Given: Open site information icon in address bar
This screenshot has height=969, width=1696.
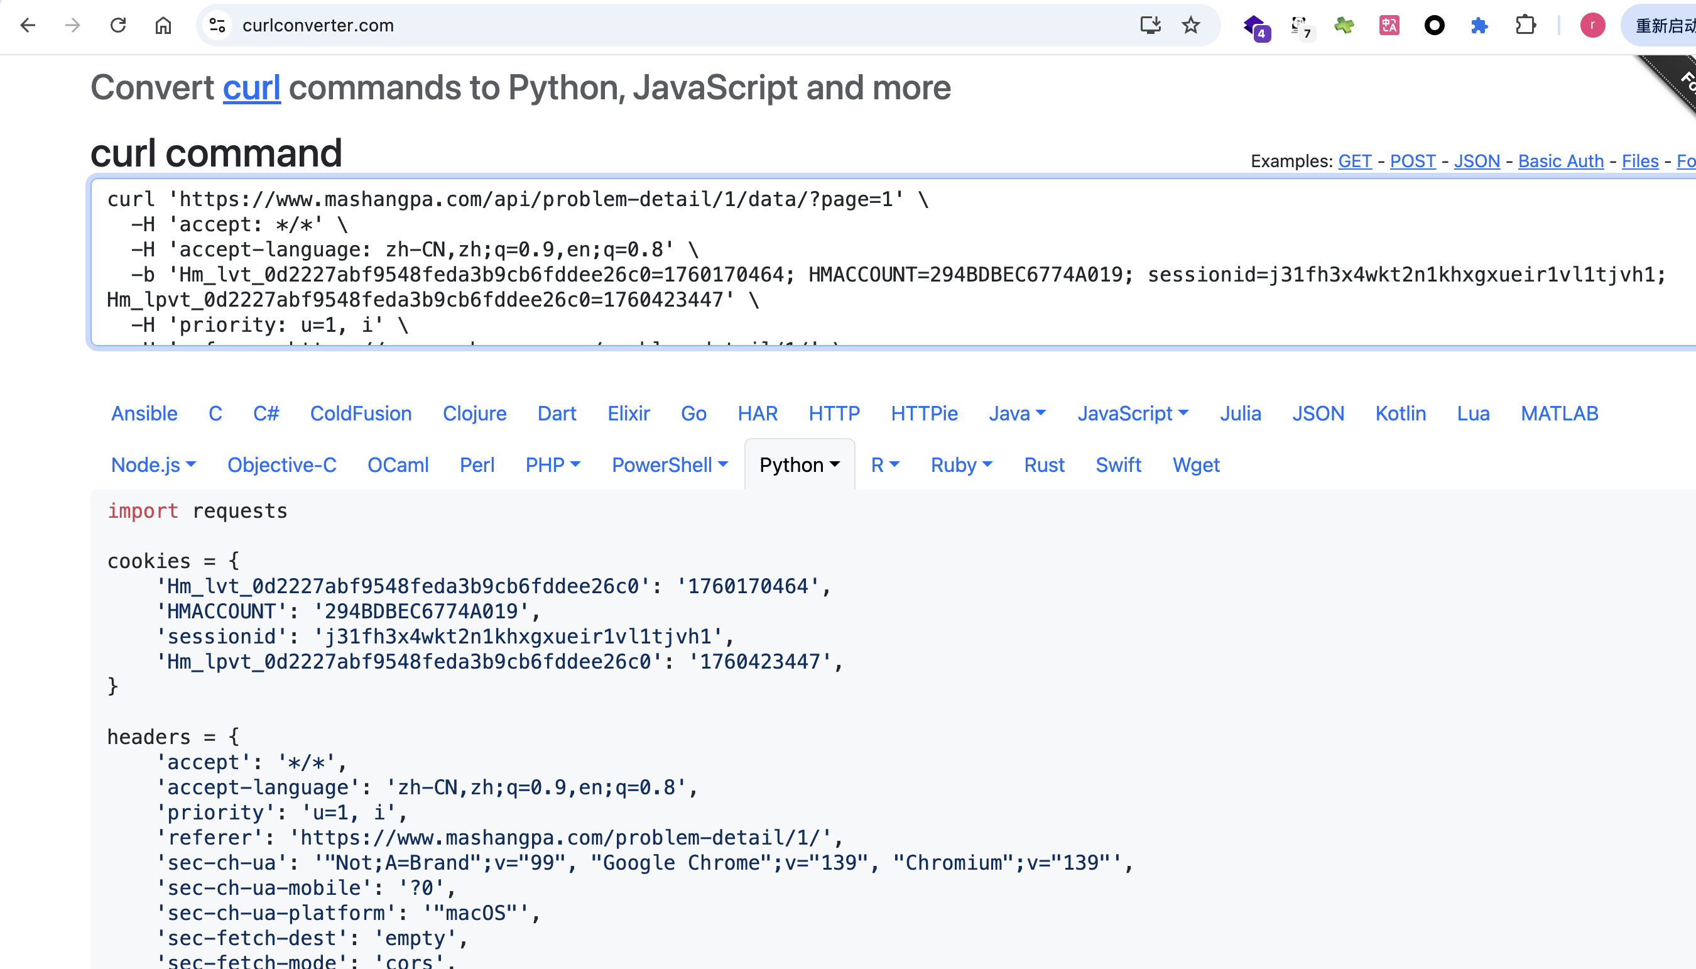Looking at the screenshot, I should pos(217,25).
